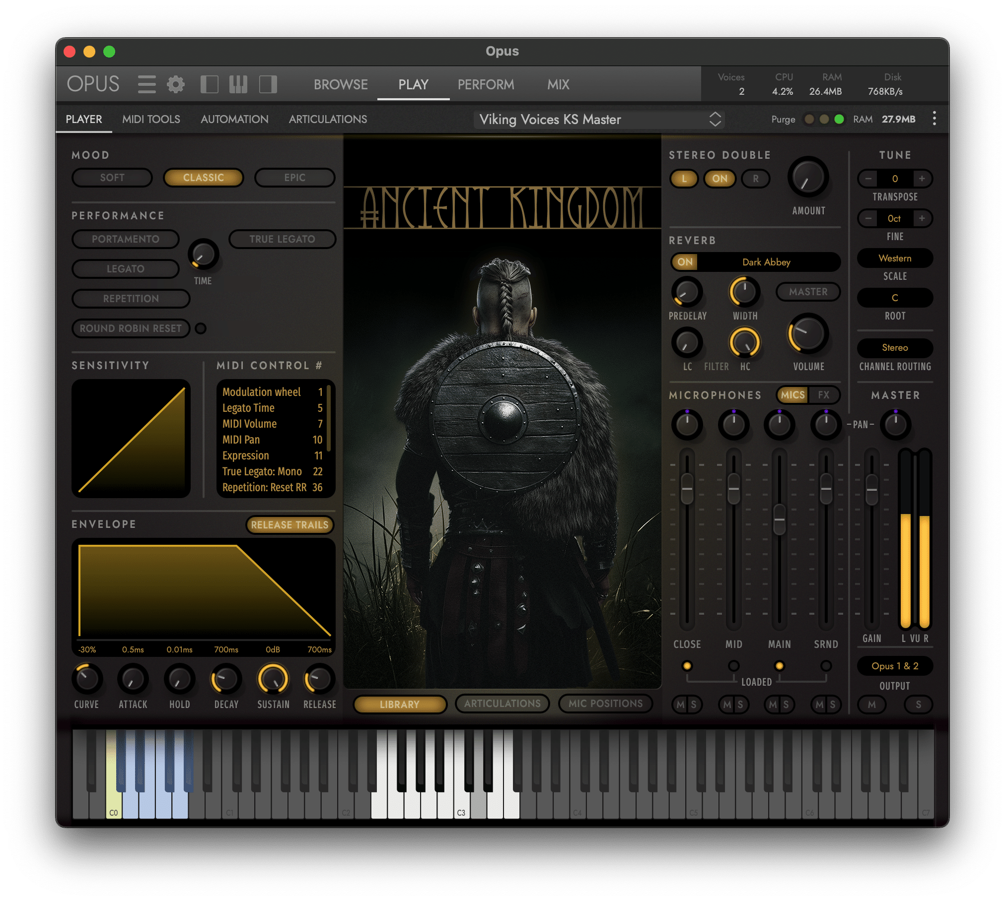Toggle the left sidebar panel icon
The height and width of the screenshot is (901, 1005).
coord(209,84)
